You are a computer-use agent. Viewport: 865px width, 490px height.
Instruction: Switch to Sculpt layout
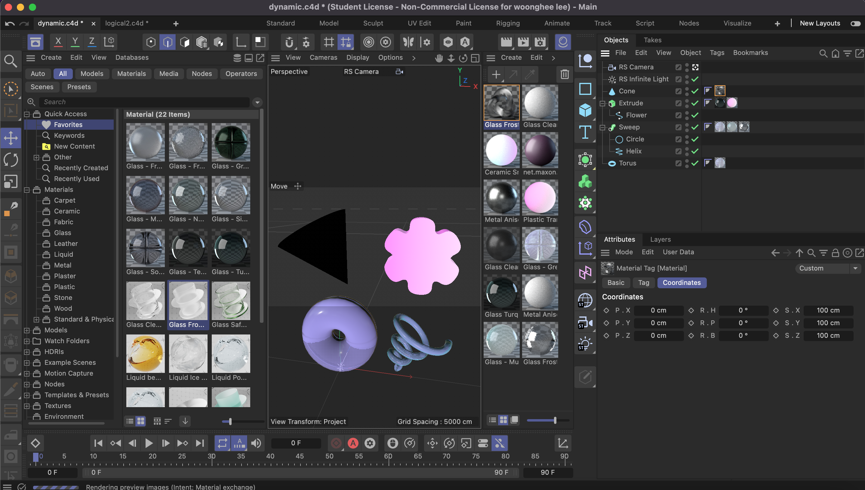pyautogui.click(x=373, y=23)
